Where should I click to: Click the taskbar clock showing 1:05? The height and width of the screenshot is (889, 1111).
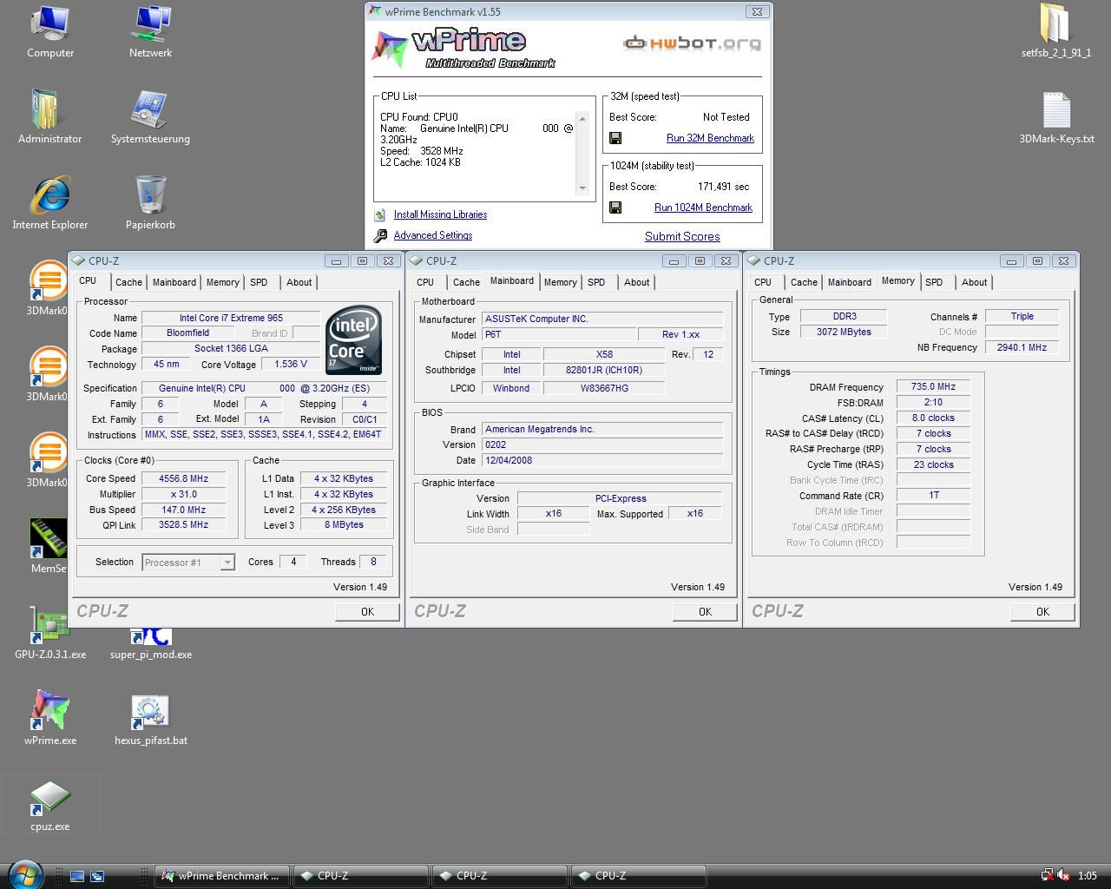(1087, 876)
